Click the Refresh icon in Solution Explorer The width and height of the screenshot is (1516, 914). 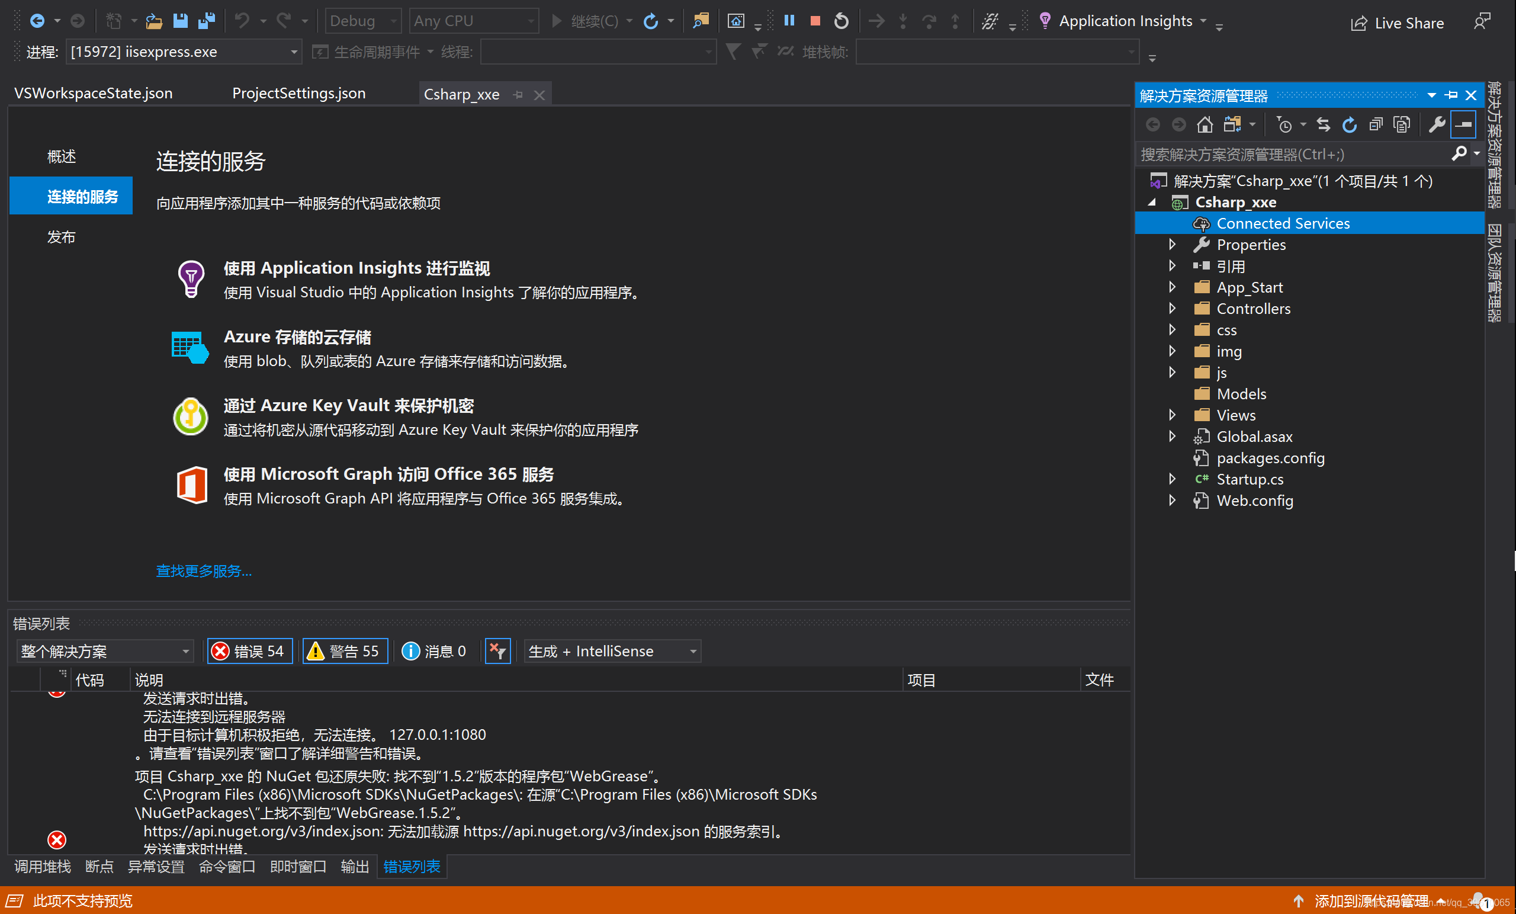1349,125
